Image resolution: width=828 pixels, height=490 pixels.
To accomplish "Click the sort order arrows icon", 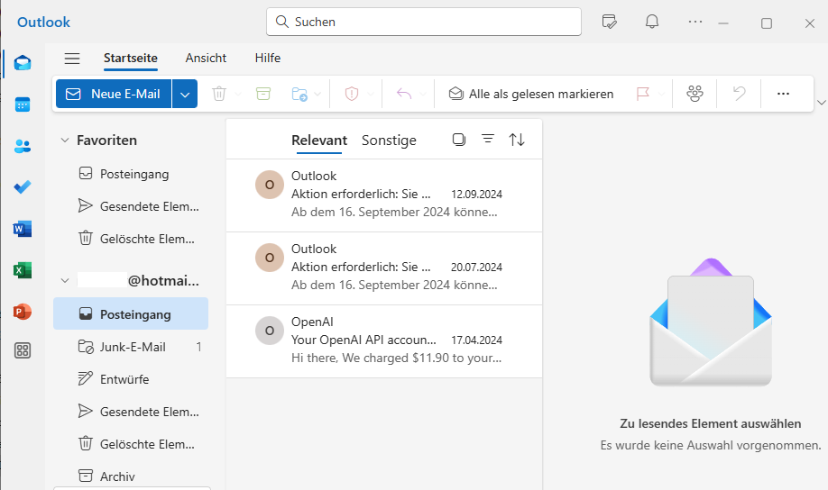I will [x=517, y=140].
